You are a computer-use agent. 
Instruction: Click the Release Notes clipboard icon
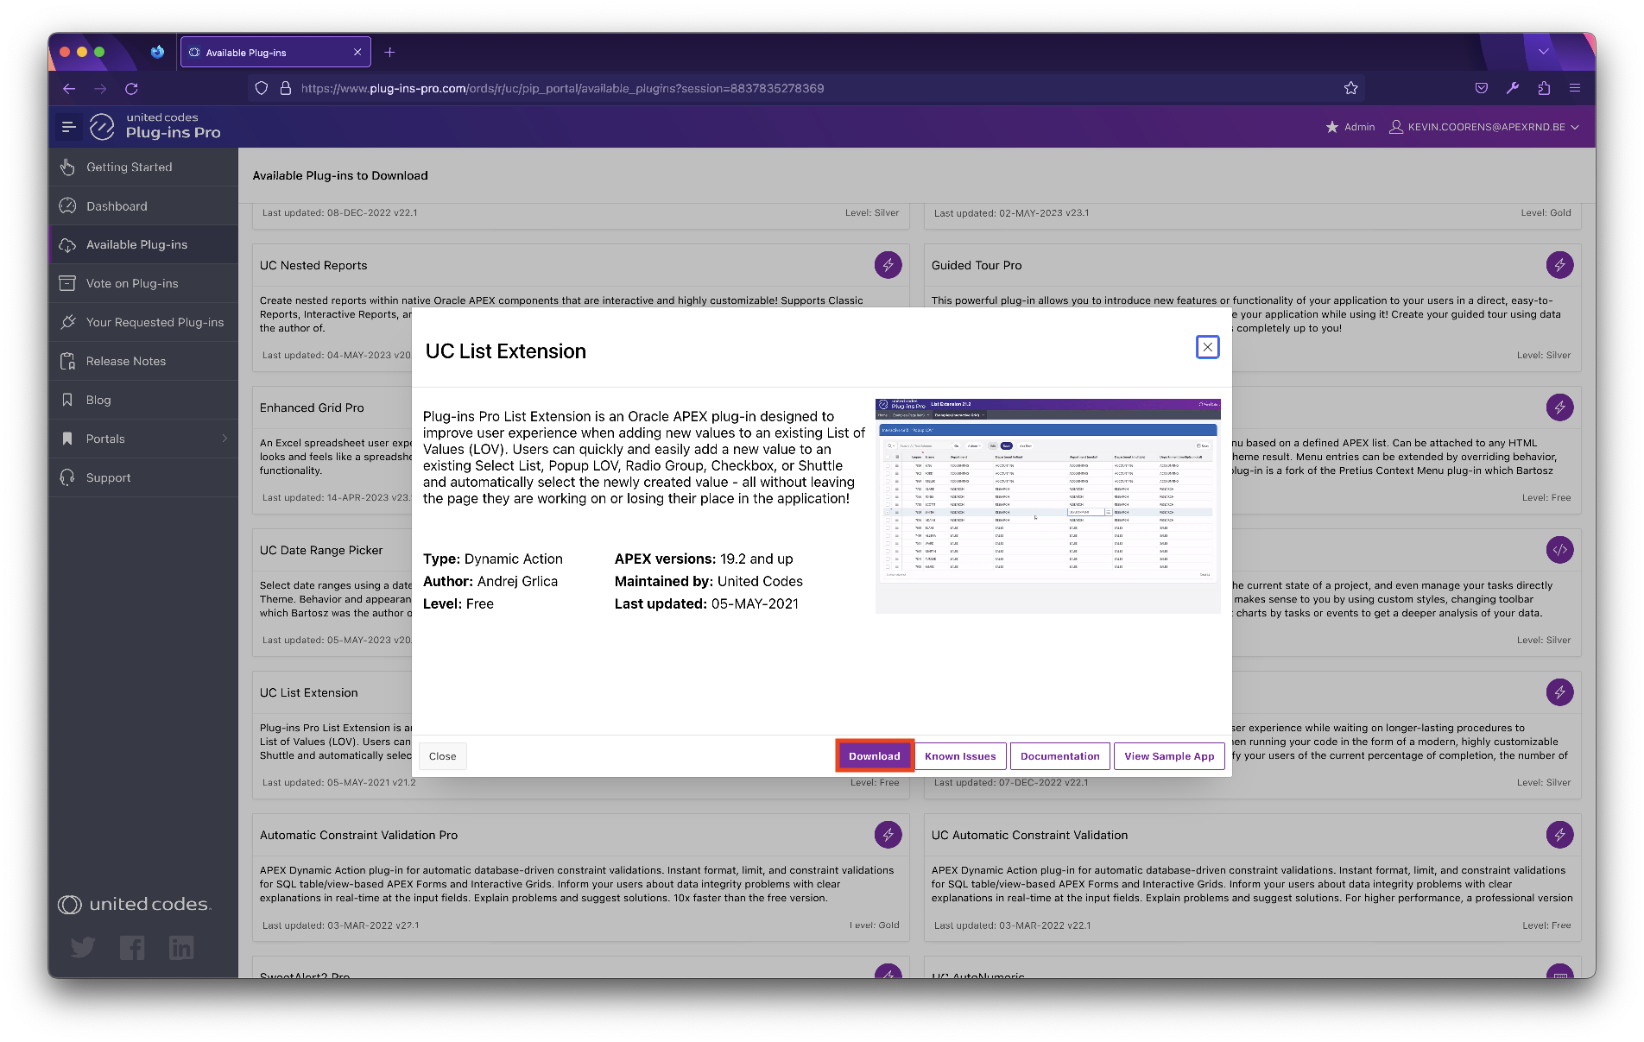pyautogui.click(x=67, y=361)
